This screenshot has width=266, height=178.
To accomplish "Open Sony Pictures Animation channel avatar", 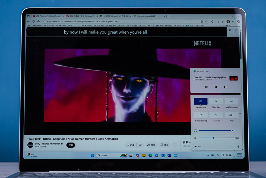I will tap(30, 145).
